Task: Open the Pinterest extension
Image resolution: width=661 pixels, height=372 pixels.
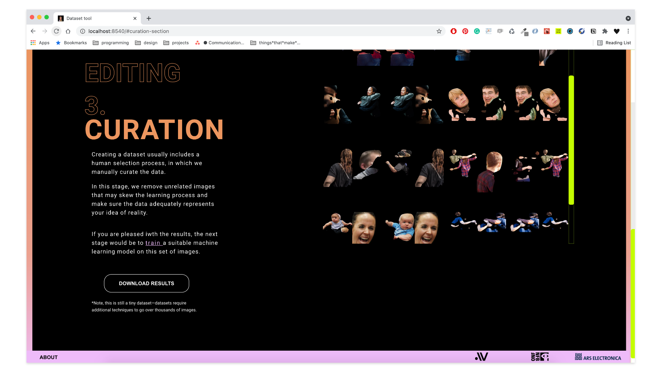Action: tap(465, 31)
